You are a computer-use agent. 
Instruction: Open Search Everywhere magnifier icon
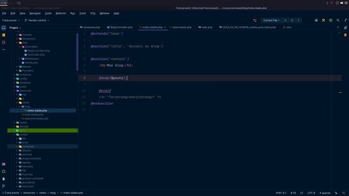point(338,20)
